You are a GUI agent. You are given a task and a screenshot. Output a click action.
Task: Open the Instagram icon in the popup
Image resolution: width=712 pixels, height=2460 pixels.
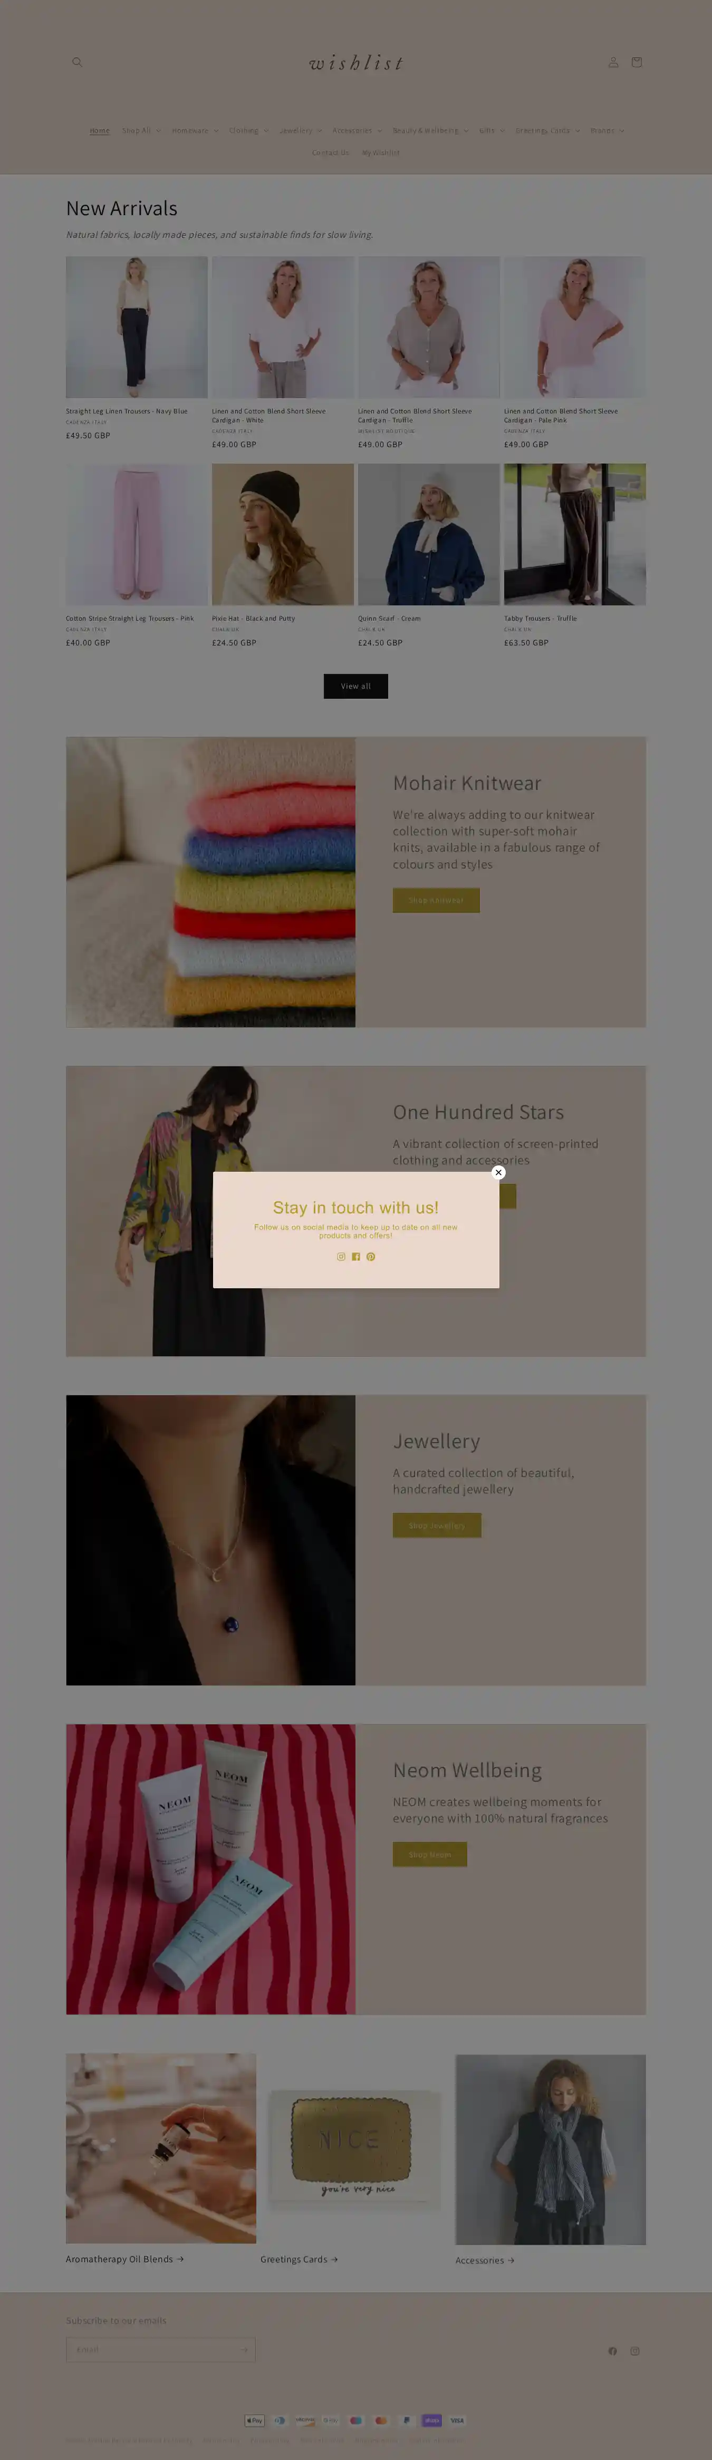(x=341, y=1257)
